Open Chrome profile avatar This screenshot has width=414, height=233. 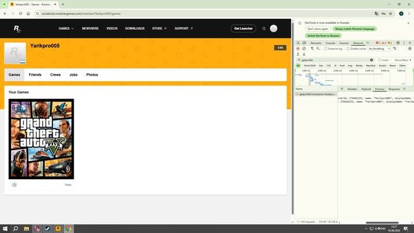click(401, 14)
